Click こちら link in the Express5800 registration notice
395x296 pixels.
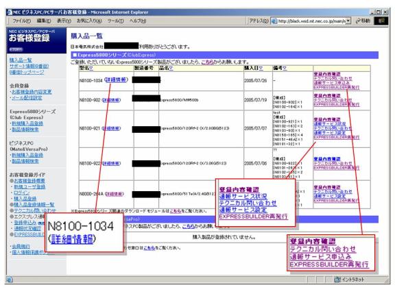[207, 62]
